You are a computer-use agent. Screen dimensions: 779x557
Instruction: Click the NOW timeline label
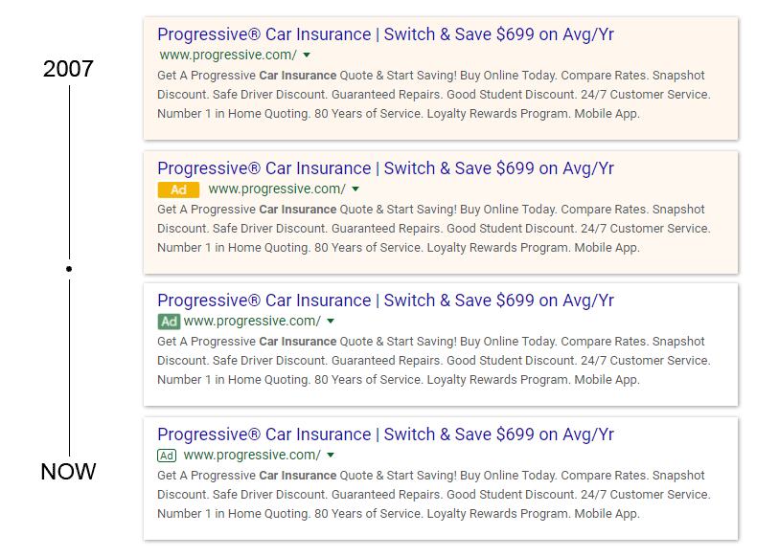pyautogui.click(x=68, y=472)
